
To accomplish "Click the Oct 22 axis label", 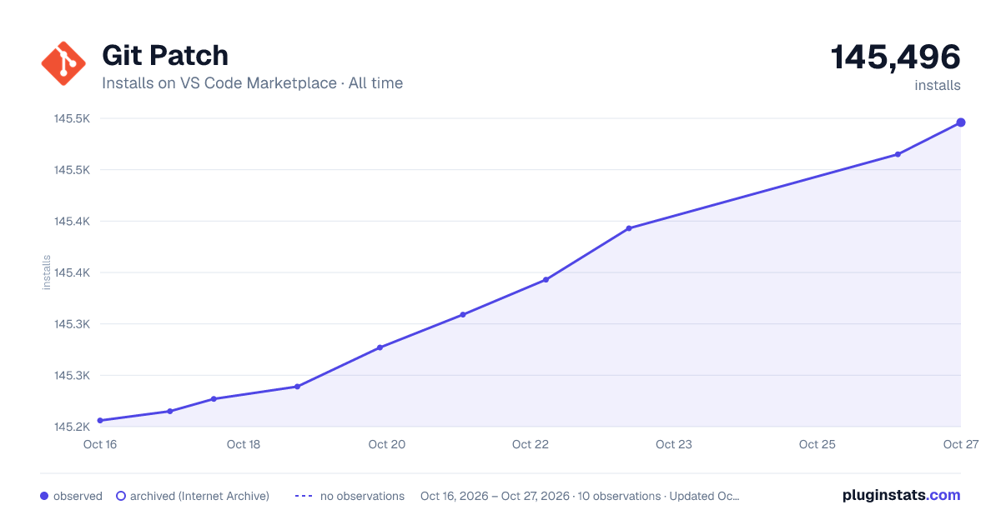I will point(531,444).
